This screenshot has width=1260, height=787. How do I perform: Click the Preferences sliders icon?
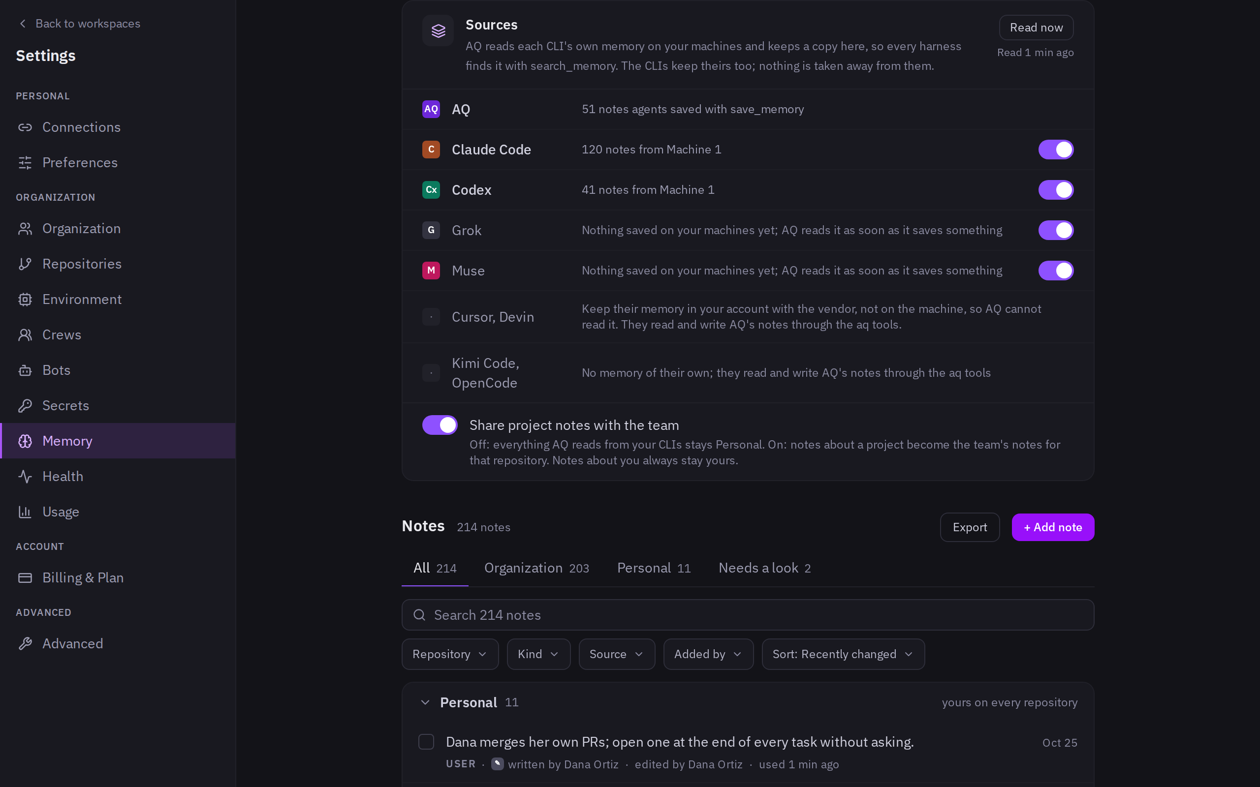(x=25, y=162)
